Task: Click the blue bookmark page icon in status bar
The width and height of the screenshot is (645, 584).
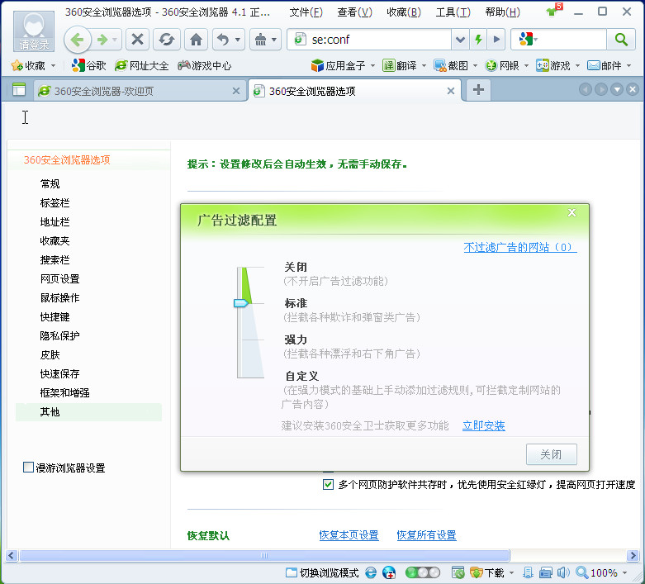Action: point(528,572)
